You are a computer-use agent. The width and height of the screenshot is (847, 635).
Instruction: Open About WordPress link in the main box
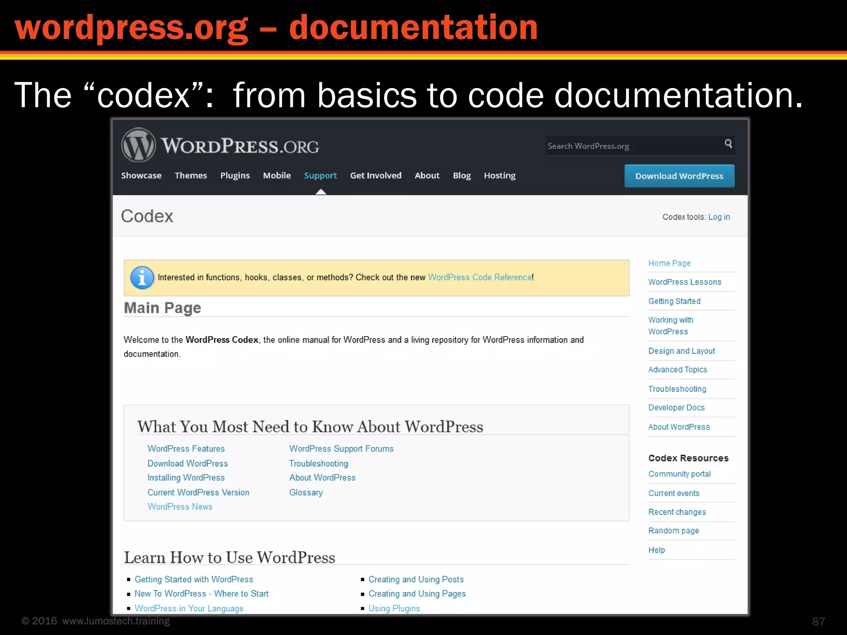[322, 478]
